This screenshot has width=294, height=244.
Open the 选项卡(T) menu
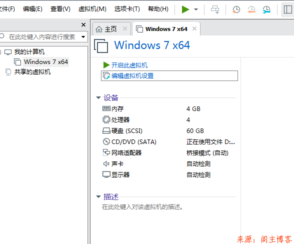tap(127, 9)
